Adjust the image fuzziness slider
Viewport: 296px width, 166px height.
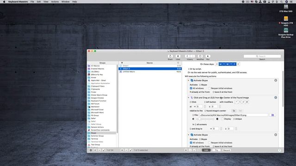205,119
